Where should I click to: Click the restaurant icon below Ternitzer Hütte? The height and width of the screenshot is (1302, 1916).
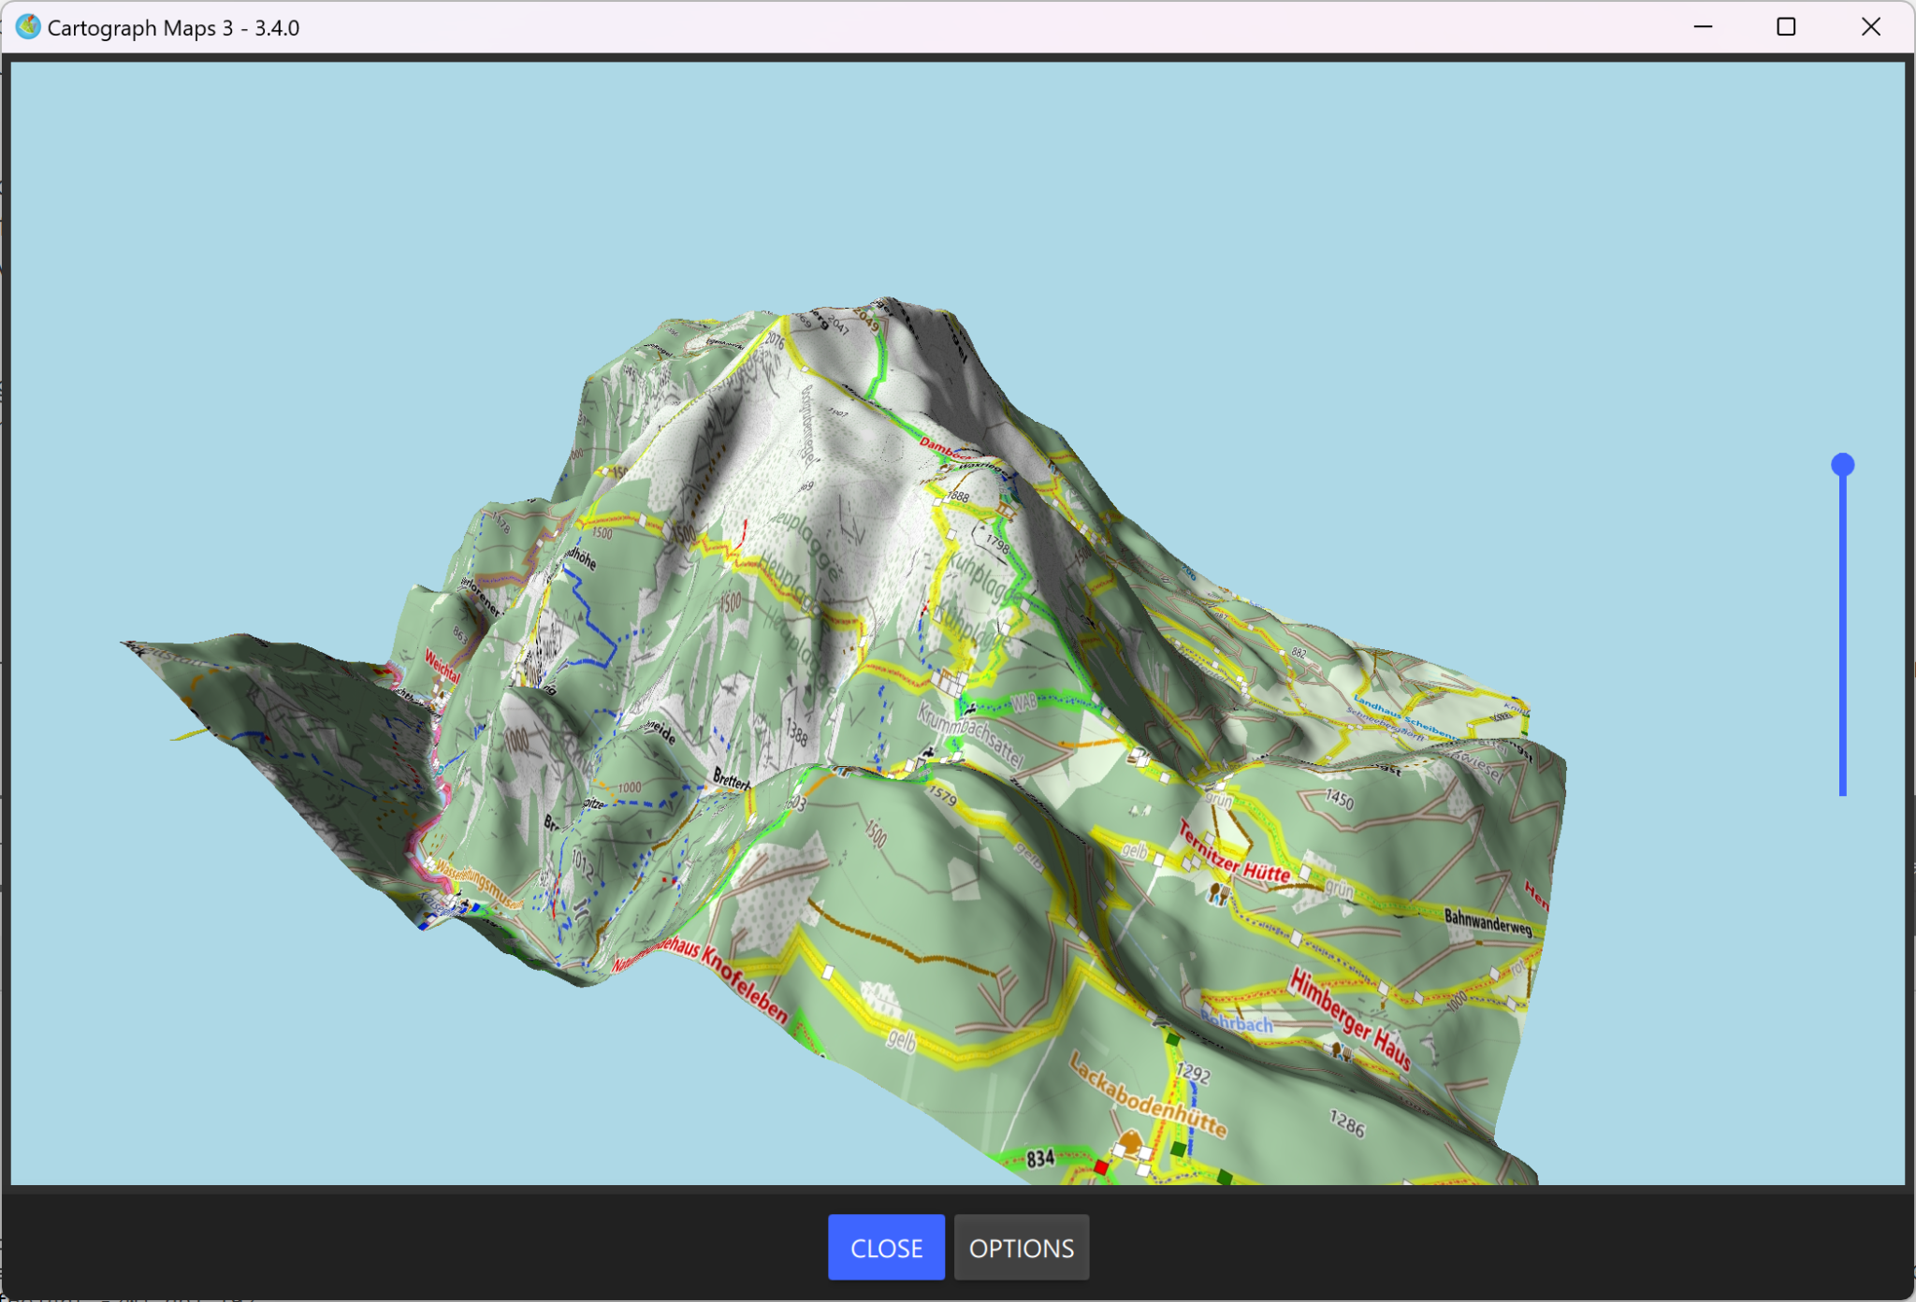(1219, 895)
